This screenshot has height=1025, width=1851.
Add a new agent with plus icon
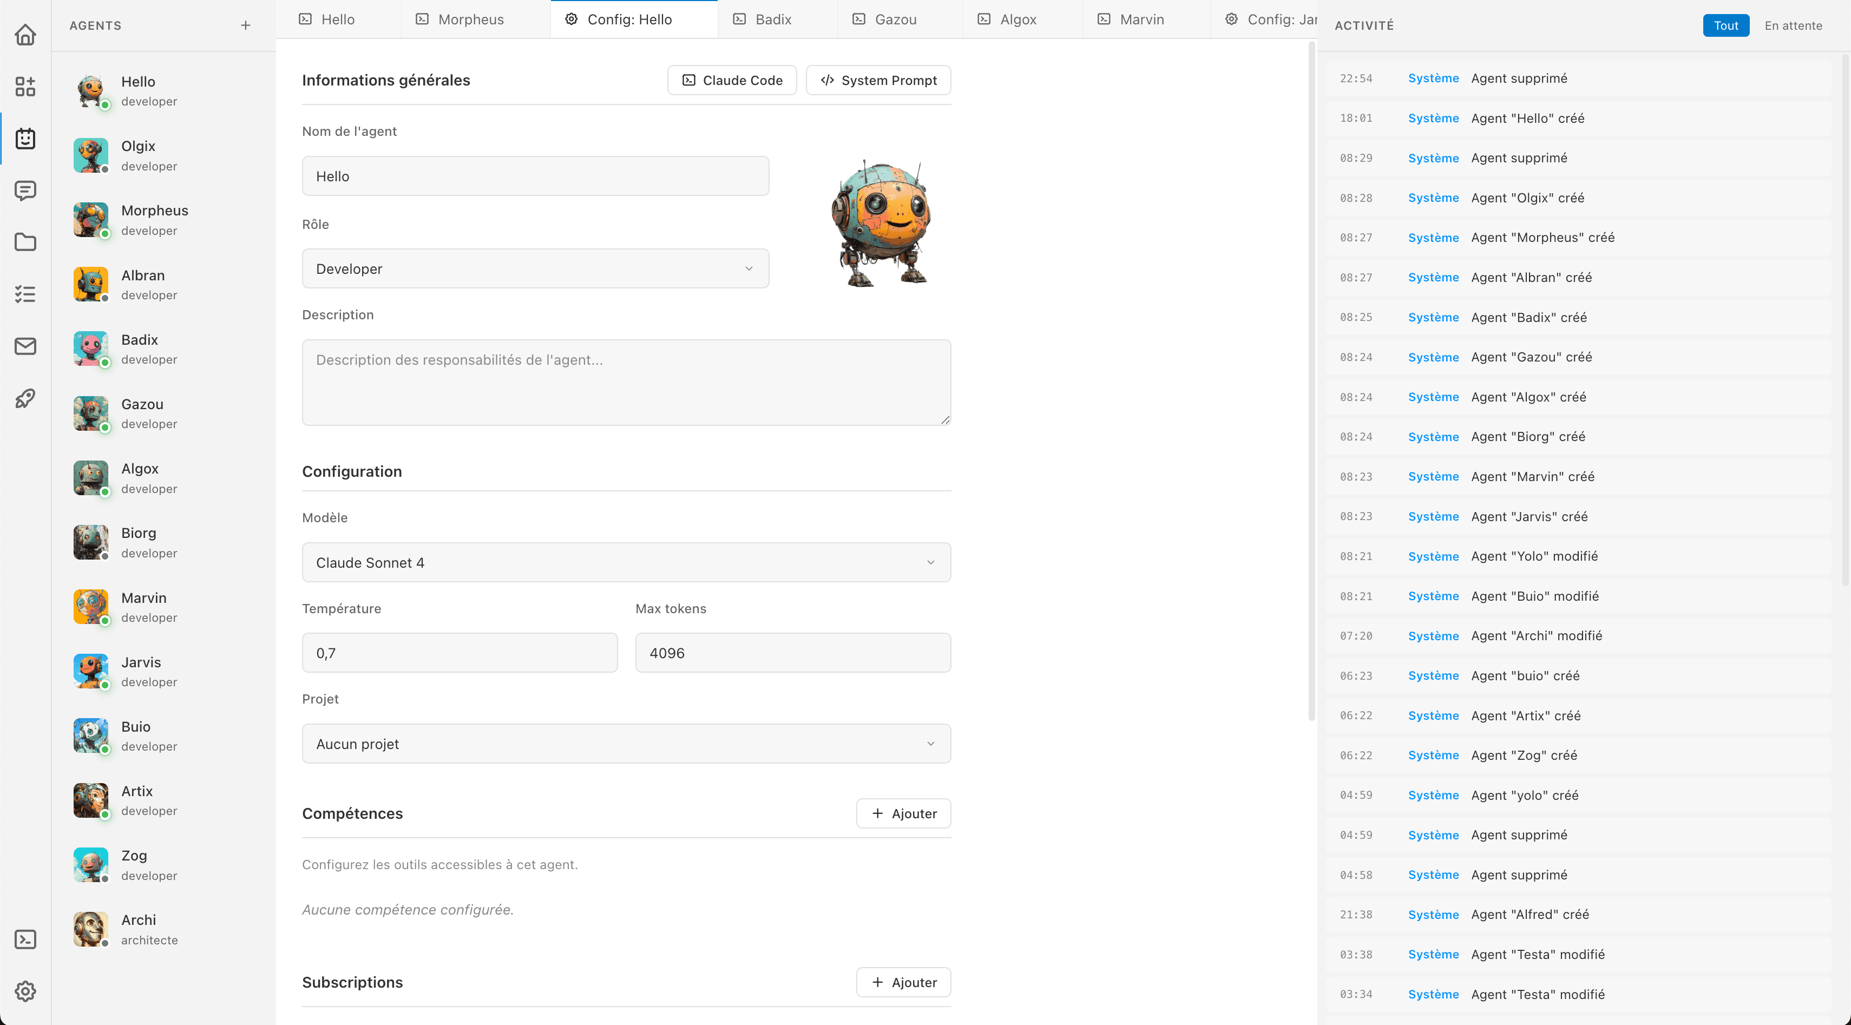(246, 26)
